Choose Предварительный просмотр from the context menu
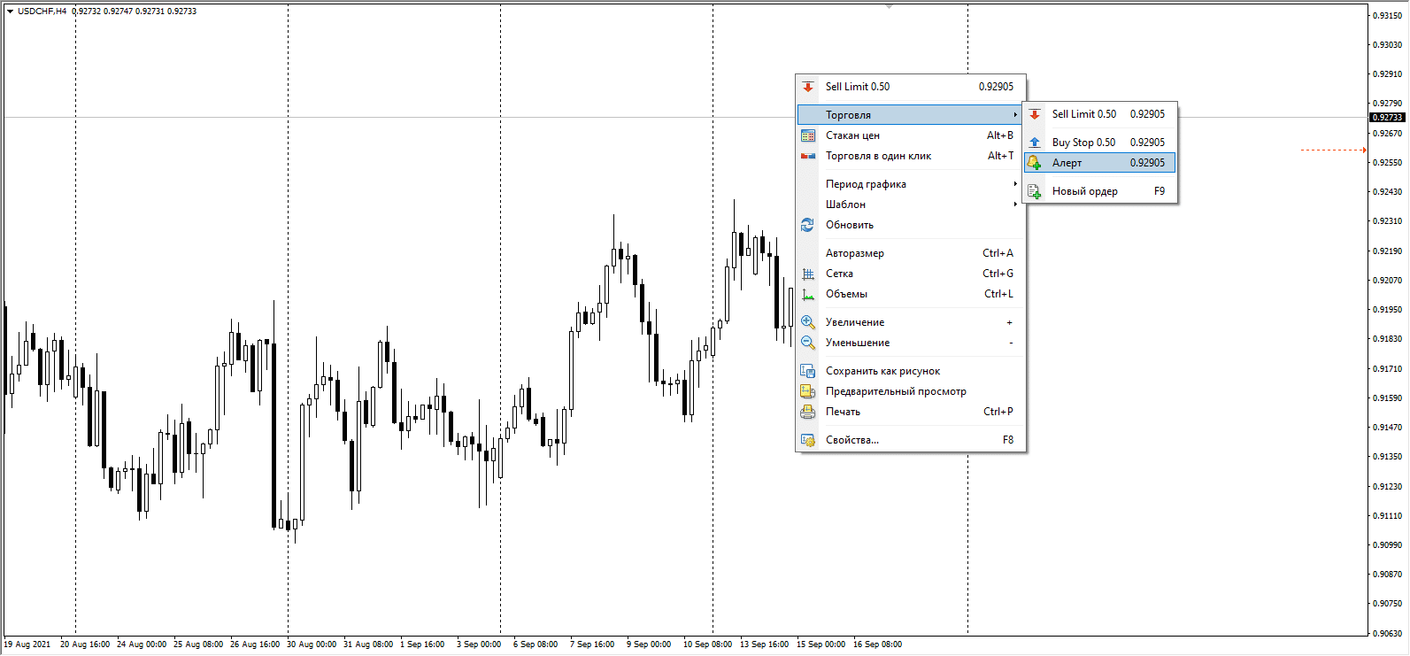Viewport: 1410px width, 656px height. pyautogui.click(x=896, y=391)
